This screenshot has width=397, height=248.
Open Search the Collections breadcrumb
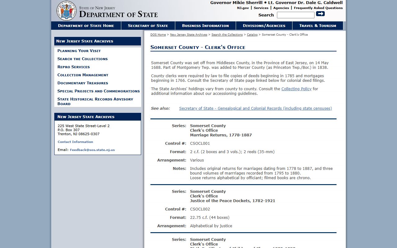click(227, 35)
